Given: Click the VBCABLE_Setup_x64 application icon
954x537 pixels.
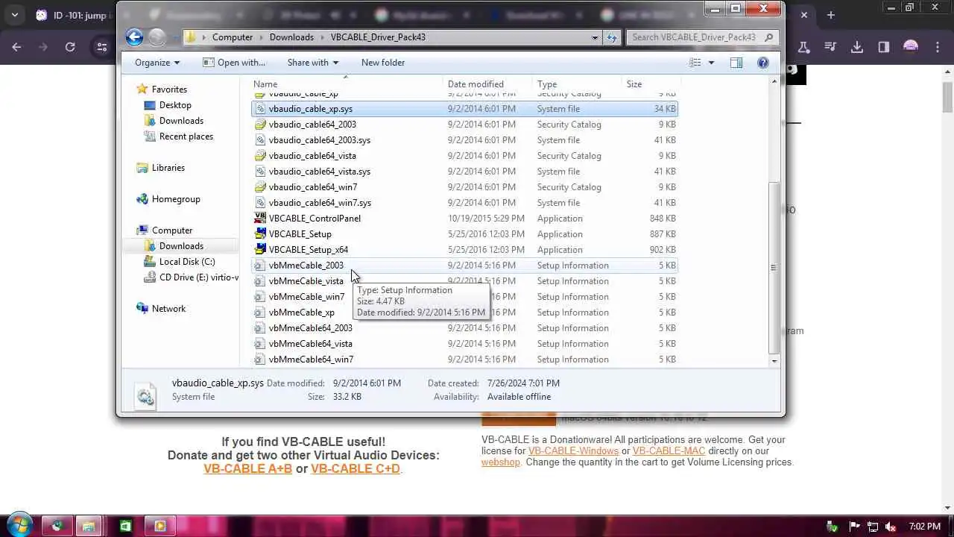Looking at the screenshot, I should click(260, 249).
